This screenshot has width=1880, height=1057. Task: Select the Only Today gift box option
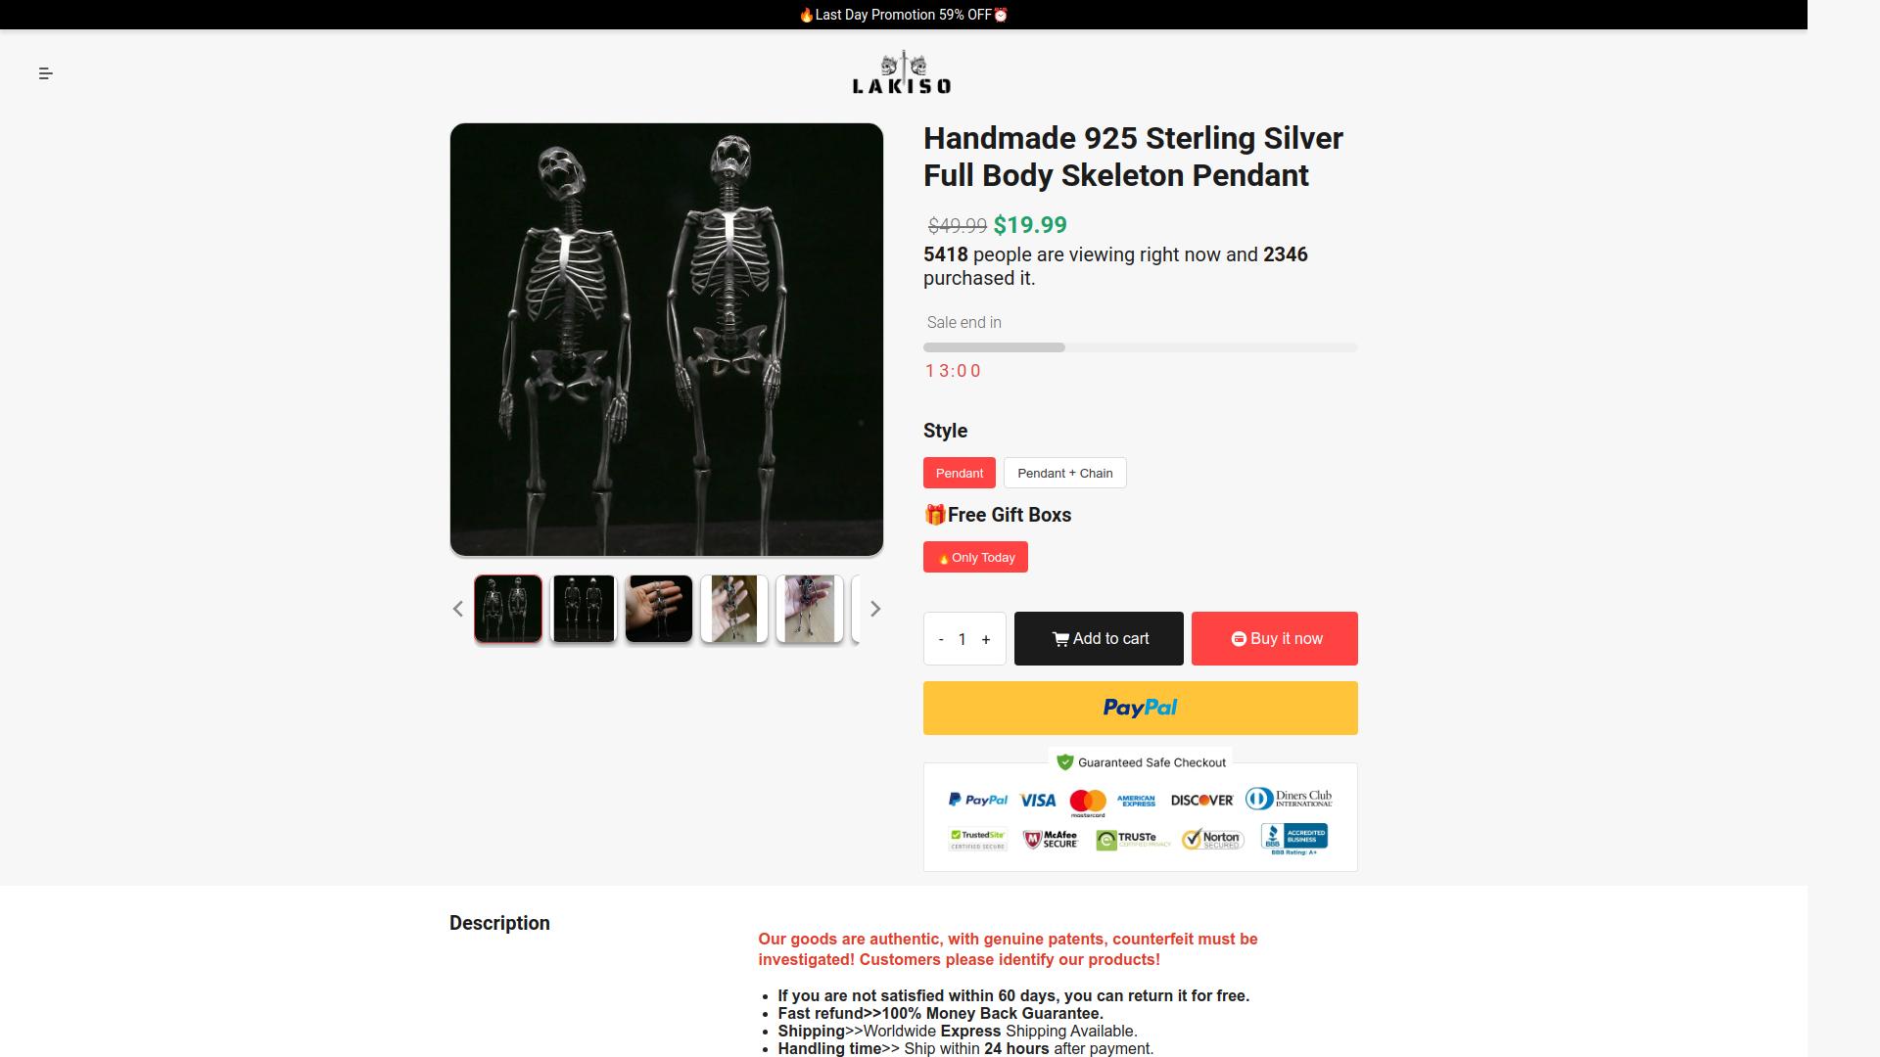click(975, 557)
